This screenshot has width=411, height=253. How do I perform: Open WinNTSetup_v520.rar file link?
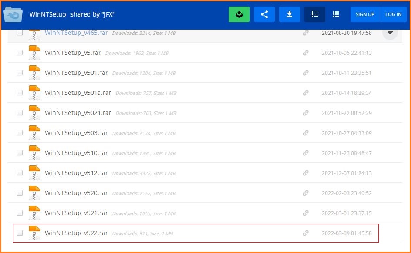click(x=76, y=193)
